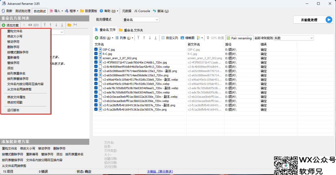This screenshot has width=336, height=175.
Task: Switch to the 重命名文件 tab
Action: [x=105, y=30]
